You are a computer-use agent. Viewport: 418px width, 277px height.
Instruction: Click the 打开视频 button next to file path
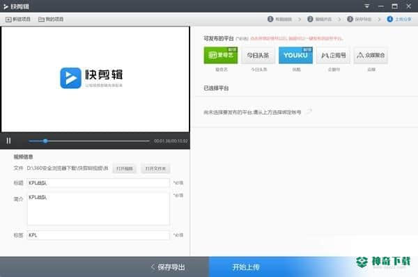point(125,168)
